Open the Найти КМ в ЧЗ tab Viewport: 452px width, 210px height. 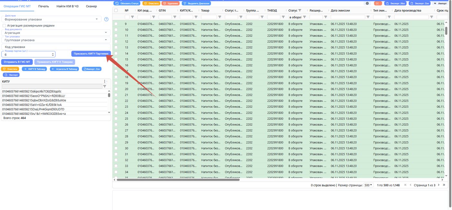67,6
